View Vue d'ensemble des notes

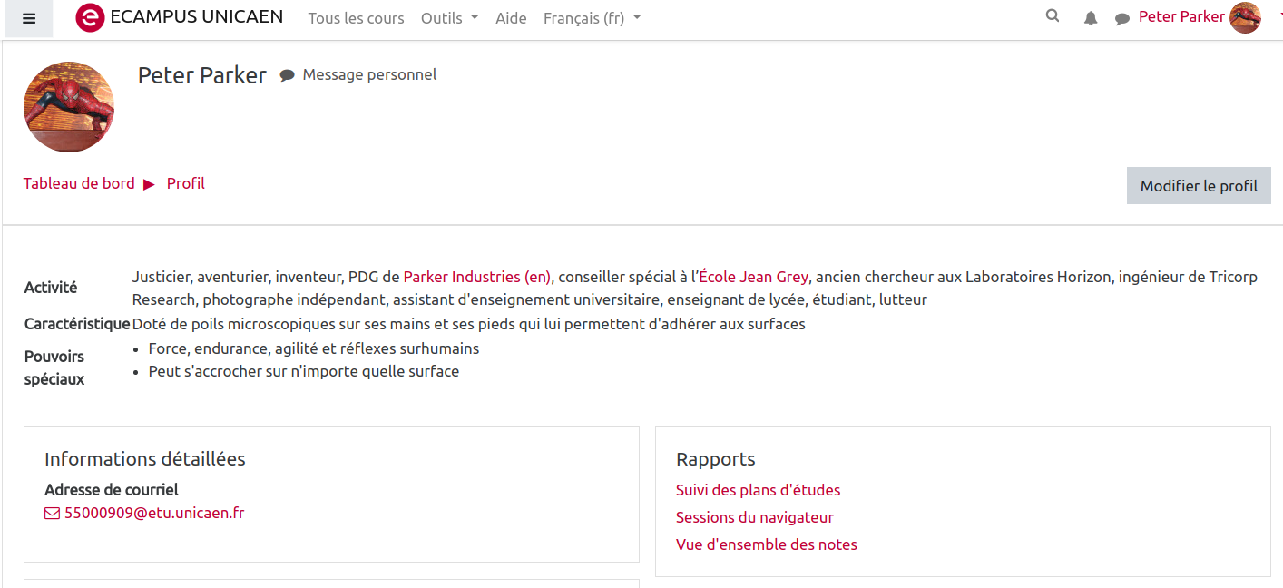tap(766, 544)
